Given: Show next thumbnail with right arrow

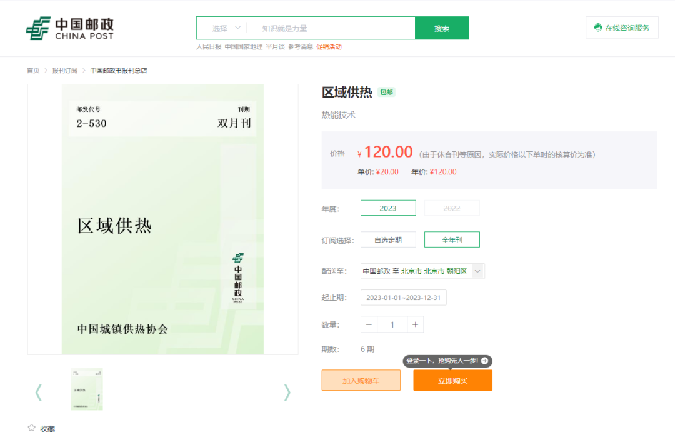Looking at the screenshot, I should point(287,392).
